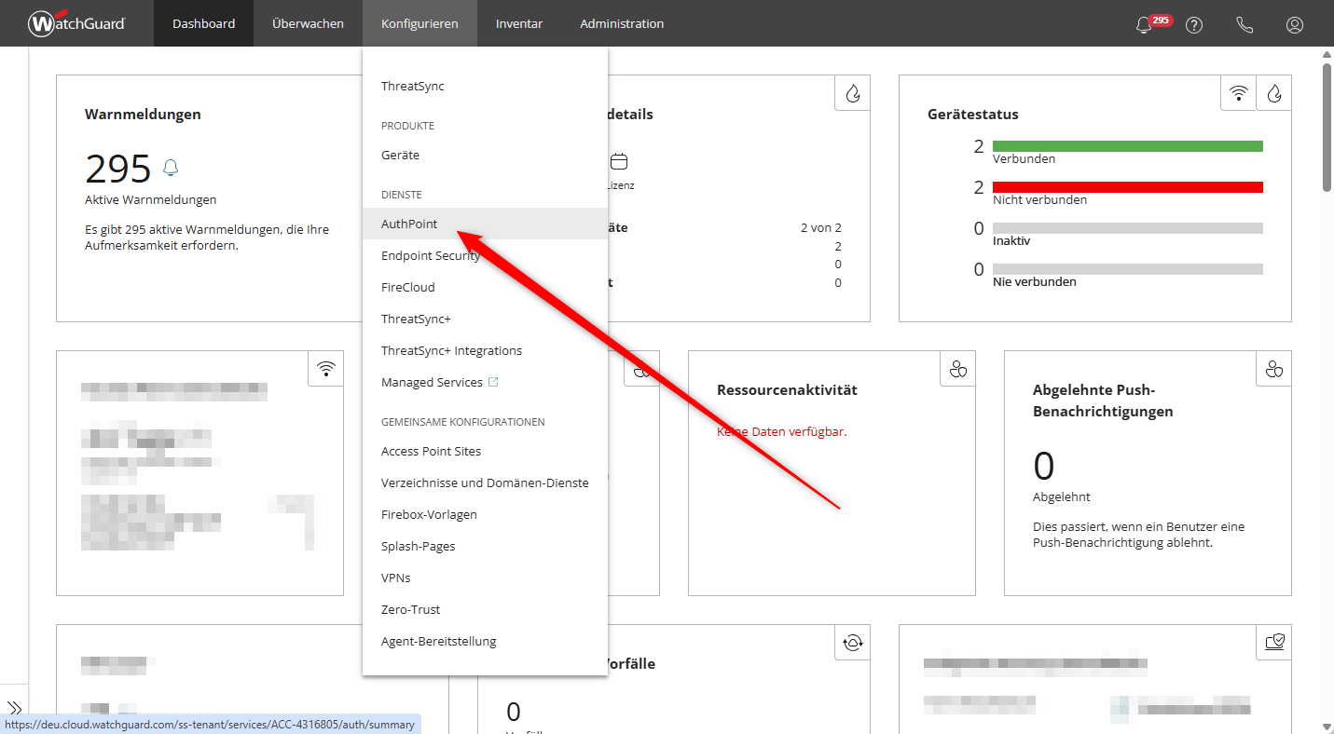1334x734 pixels.
Task: Open the user account profile icon
Action: [x=1295, y=25]
